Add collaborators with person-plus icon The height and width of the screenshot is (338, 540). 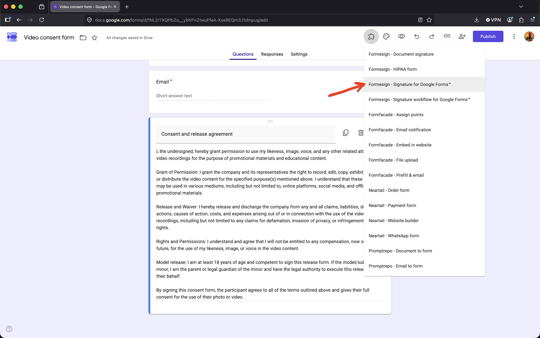(x=462, y=36)
